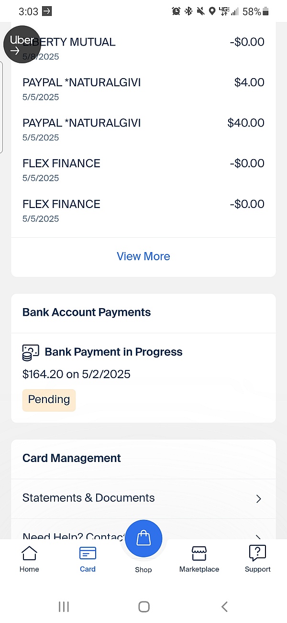Select the last FLEX FINANCE transaction
This screenshot has height=623, width=287.
pyautogui.click(x=143, y=210)
